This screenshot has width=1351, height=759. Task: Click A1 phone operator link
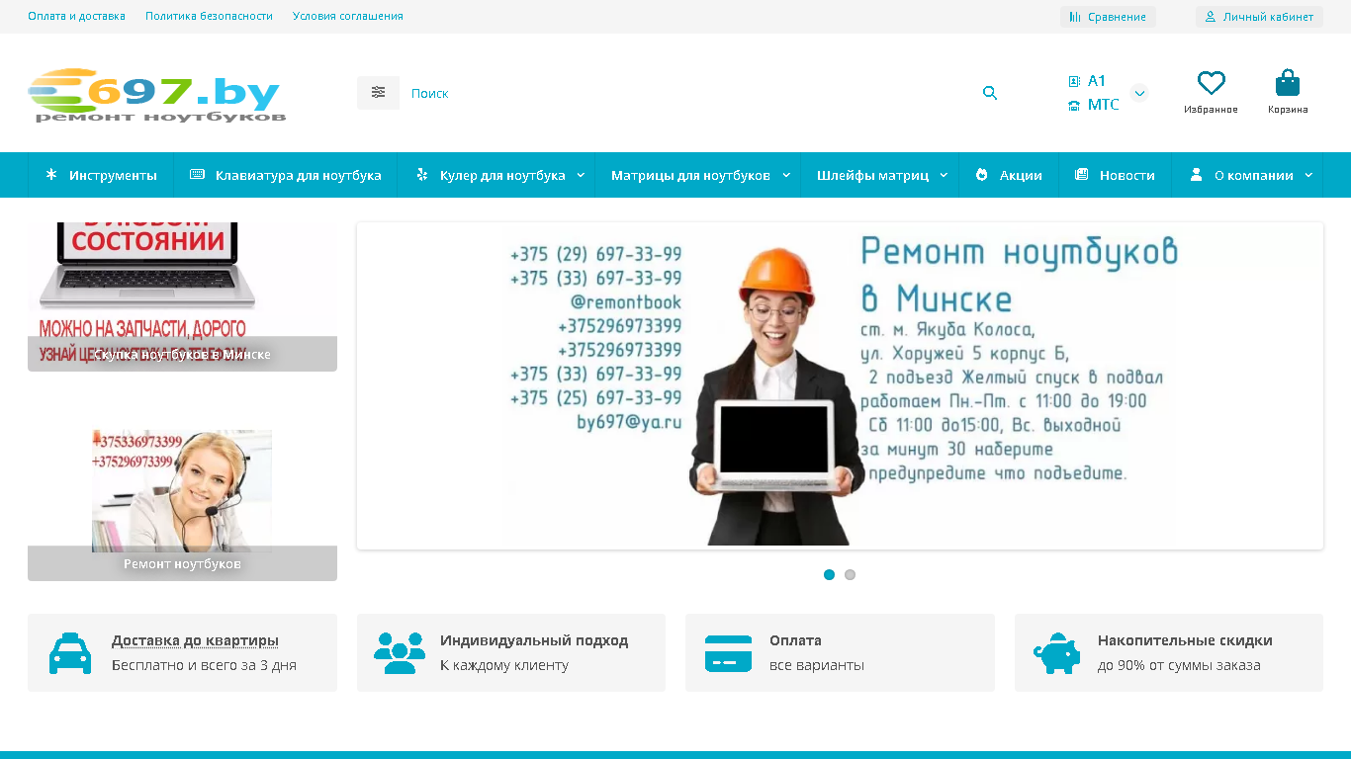1097,81
